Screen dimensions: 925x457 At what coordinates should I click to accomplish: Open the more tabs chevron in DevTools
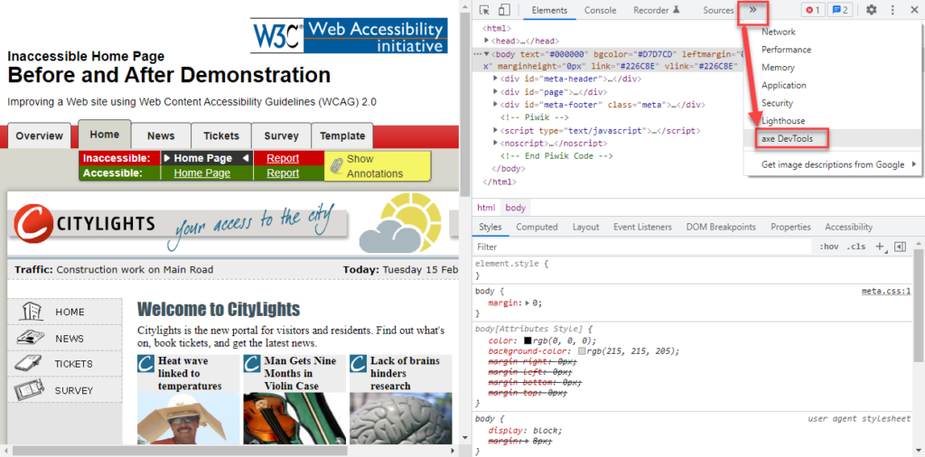point(752,10)
